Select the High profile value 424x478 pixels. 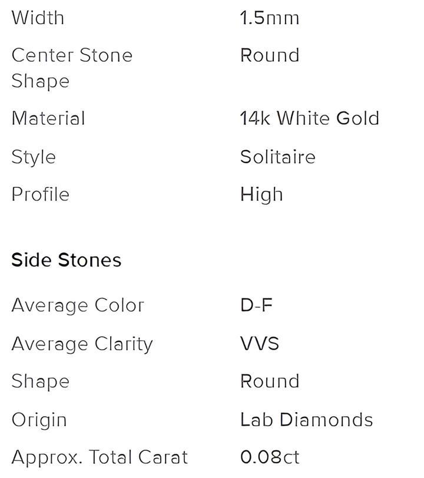[x=261, y=194]
